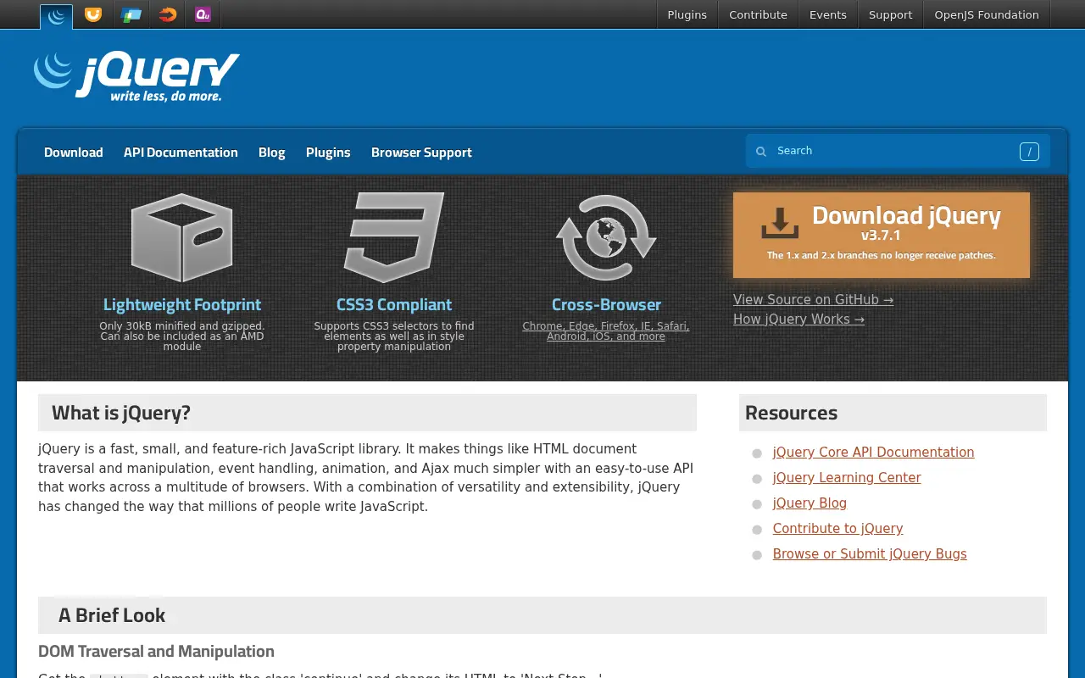Open the jQuery Mobile project icon
Viewport: 1085px width, 678px height.
click(131, 14)
